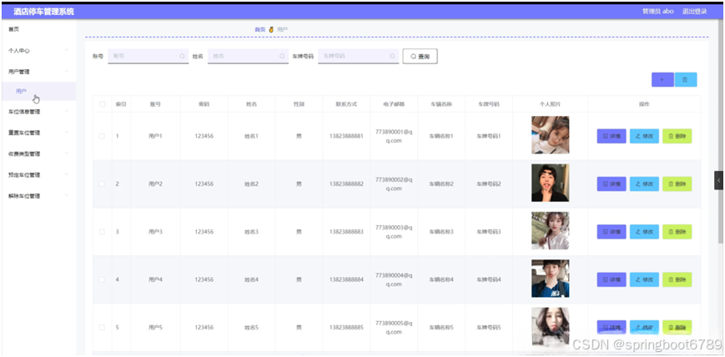Viewport: 725px width, 357px height.
Task: Click the dark arrow handle on right edge
Action: (x=718, y=180)
